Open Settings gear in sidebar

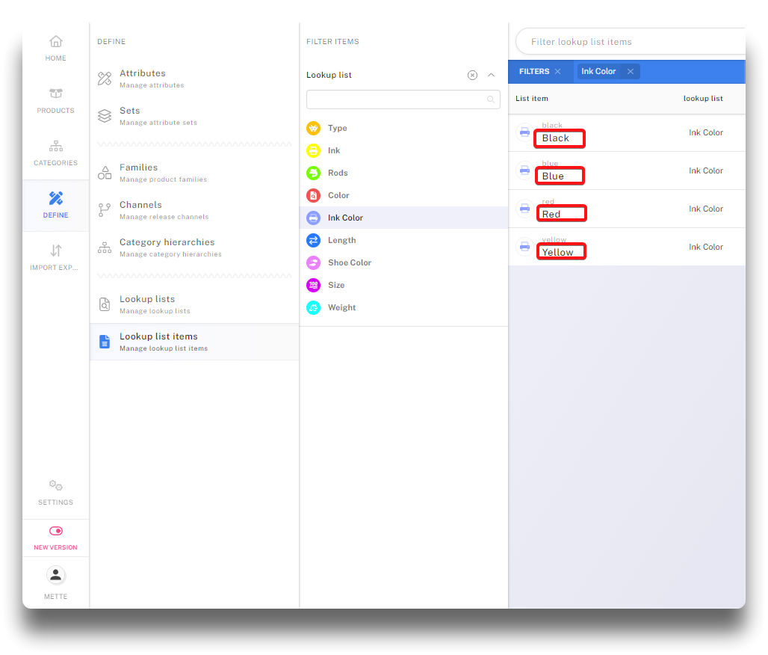55,492
